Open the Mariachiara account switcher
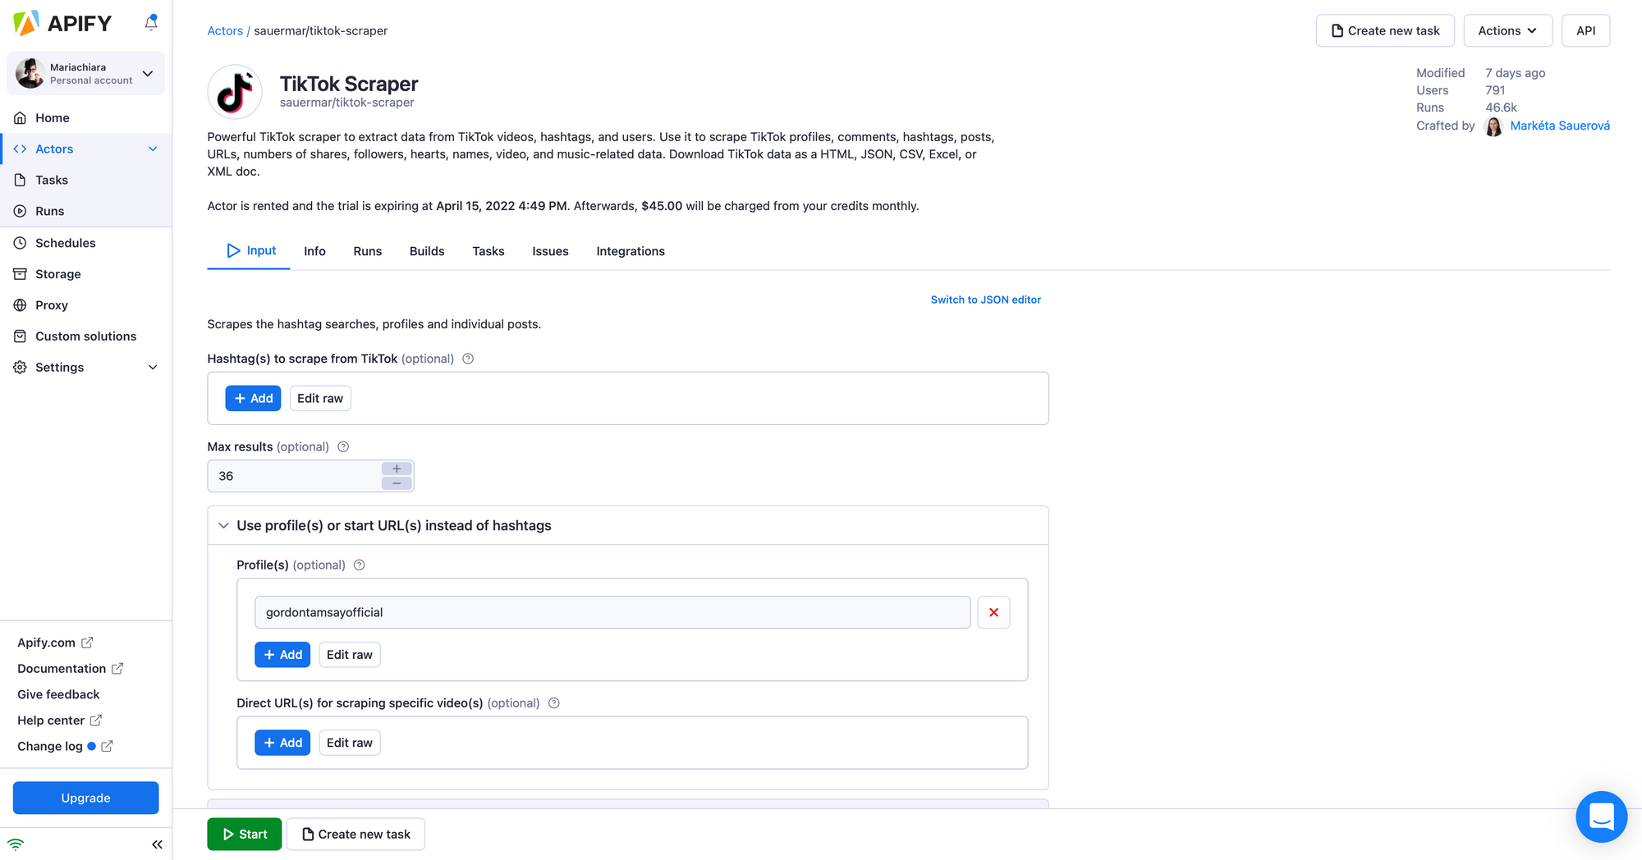The image size is (1642, 860). pyautogui.click(x=85, y=73)
